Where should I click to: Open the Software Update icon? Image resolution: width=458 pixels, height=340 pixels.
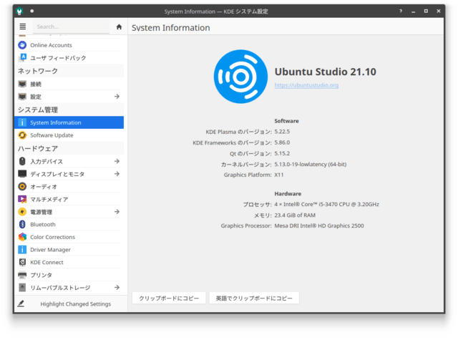[x=22, y=135]
